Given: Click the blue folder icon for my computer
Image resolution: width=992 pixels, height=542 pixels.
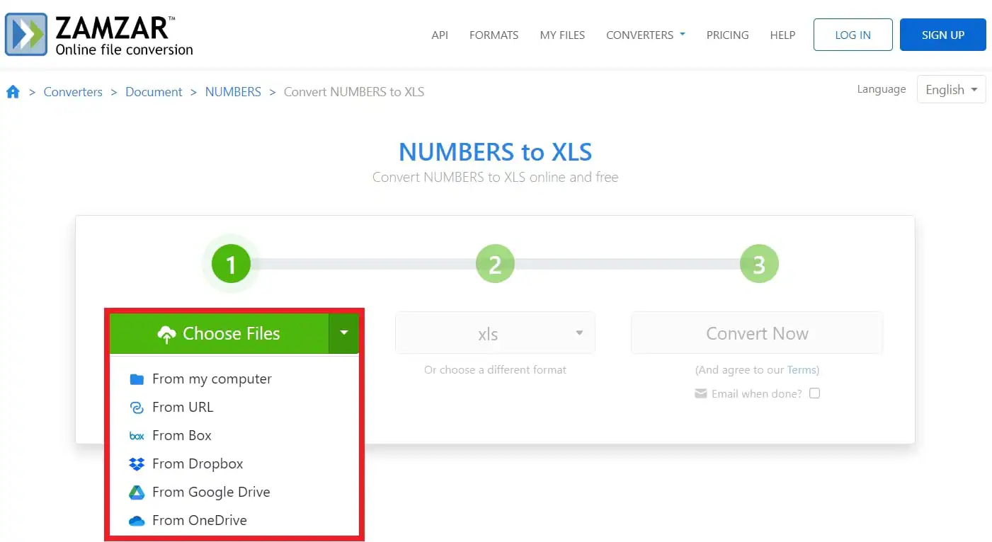Looking at the screenshot, I should (x=137, y=379).
